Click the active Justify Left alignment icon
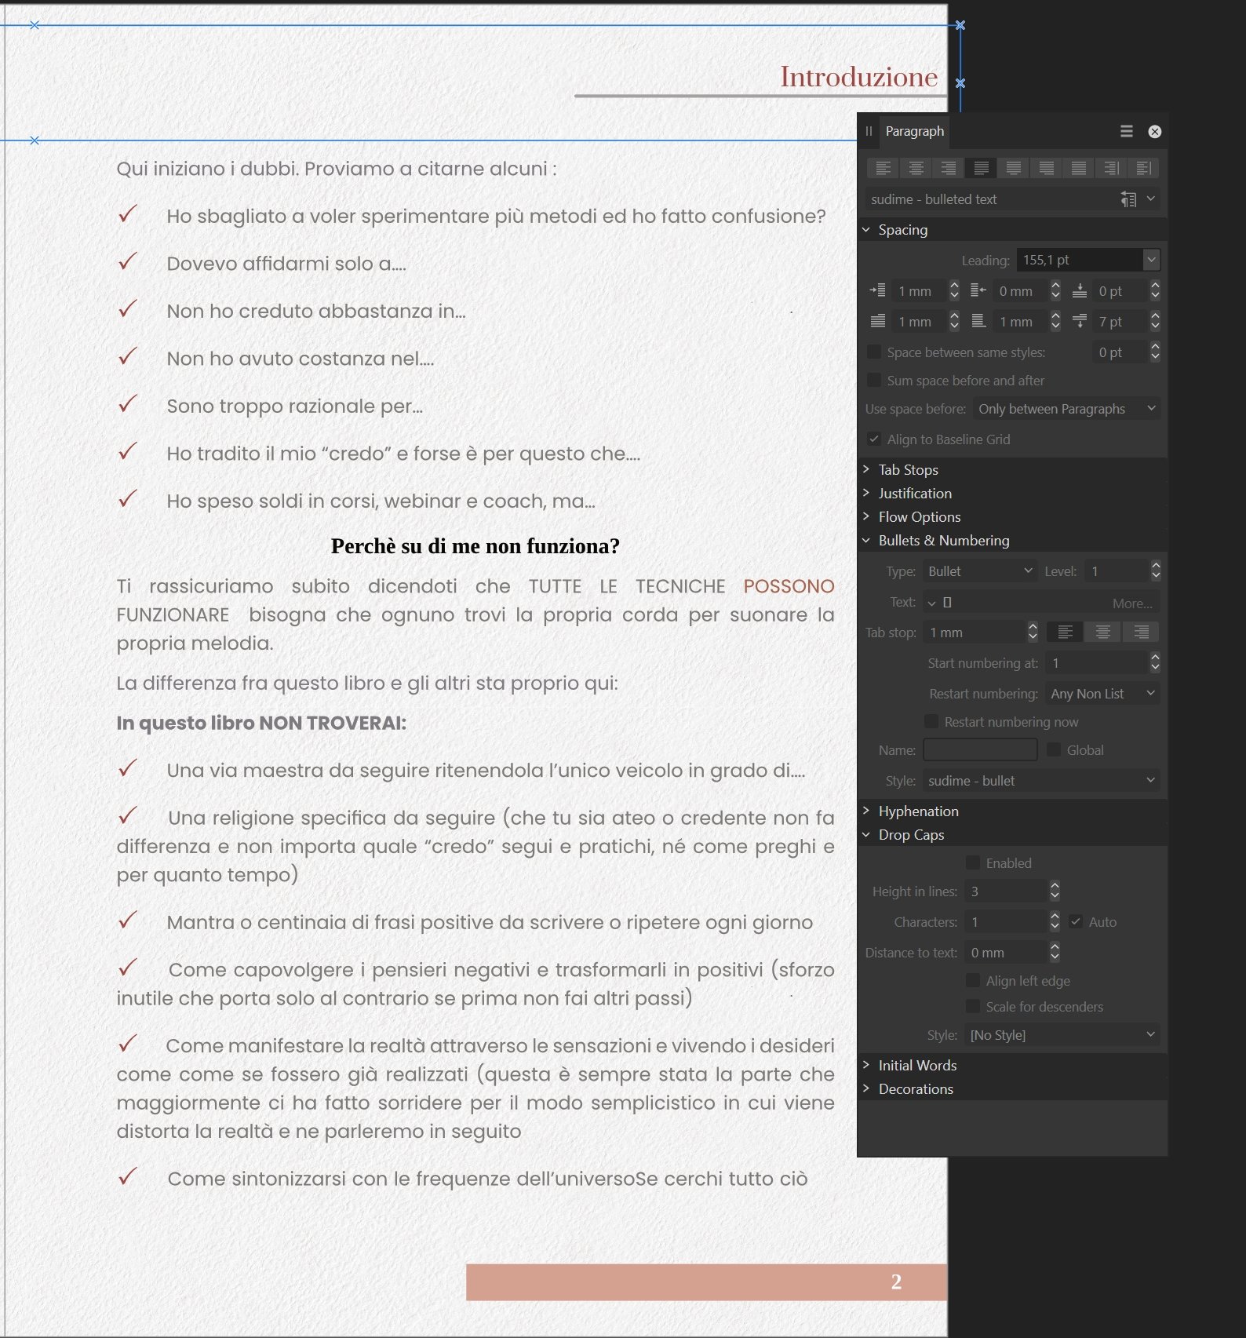1246x1338 pixels. pyautogui.click(x=981, y=168)
